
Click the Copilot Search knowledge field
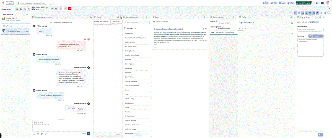(x=180, y=22)
